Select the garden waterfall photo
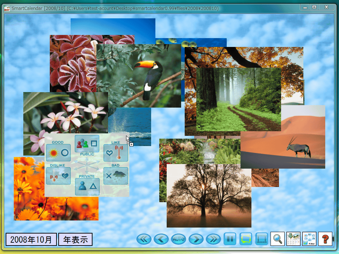 tap(200, 151)
